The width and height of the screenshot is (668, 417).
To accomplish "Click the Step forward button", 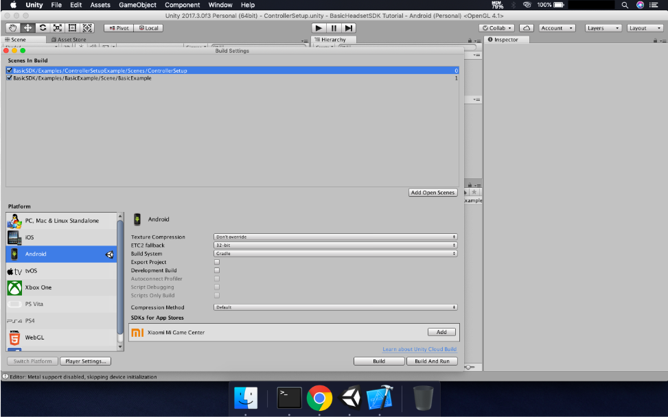I will point(349,28).
